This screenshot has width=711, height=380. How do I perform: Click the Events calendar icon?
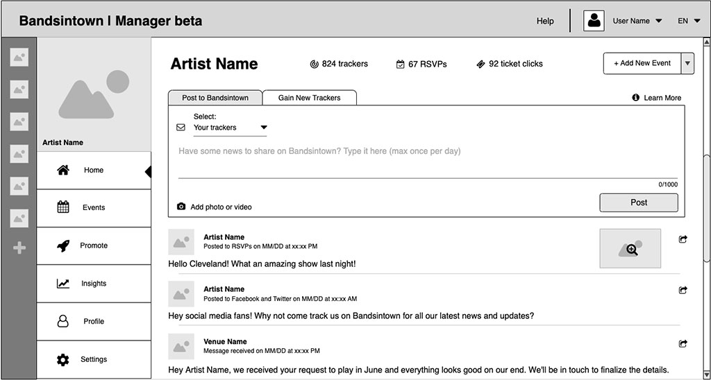(63, 207)
